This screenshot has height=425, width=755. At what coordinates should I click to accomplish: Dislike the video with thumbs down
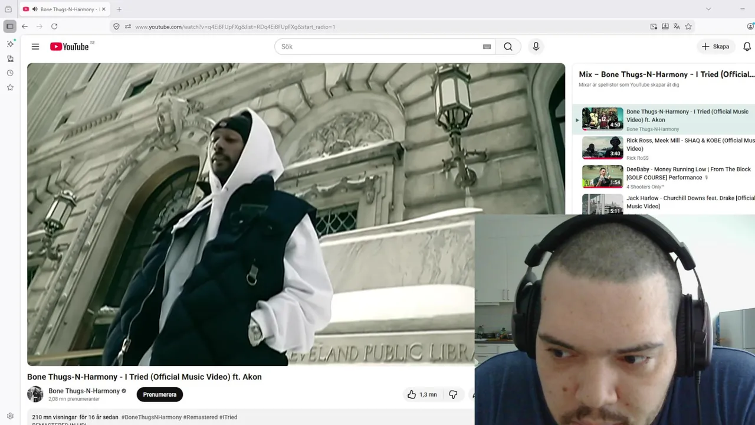(x=453, y=394)
